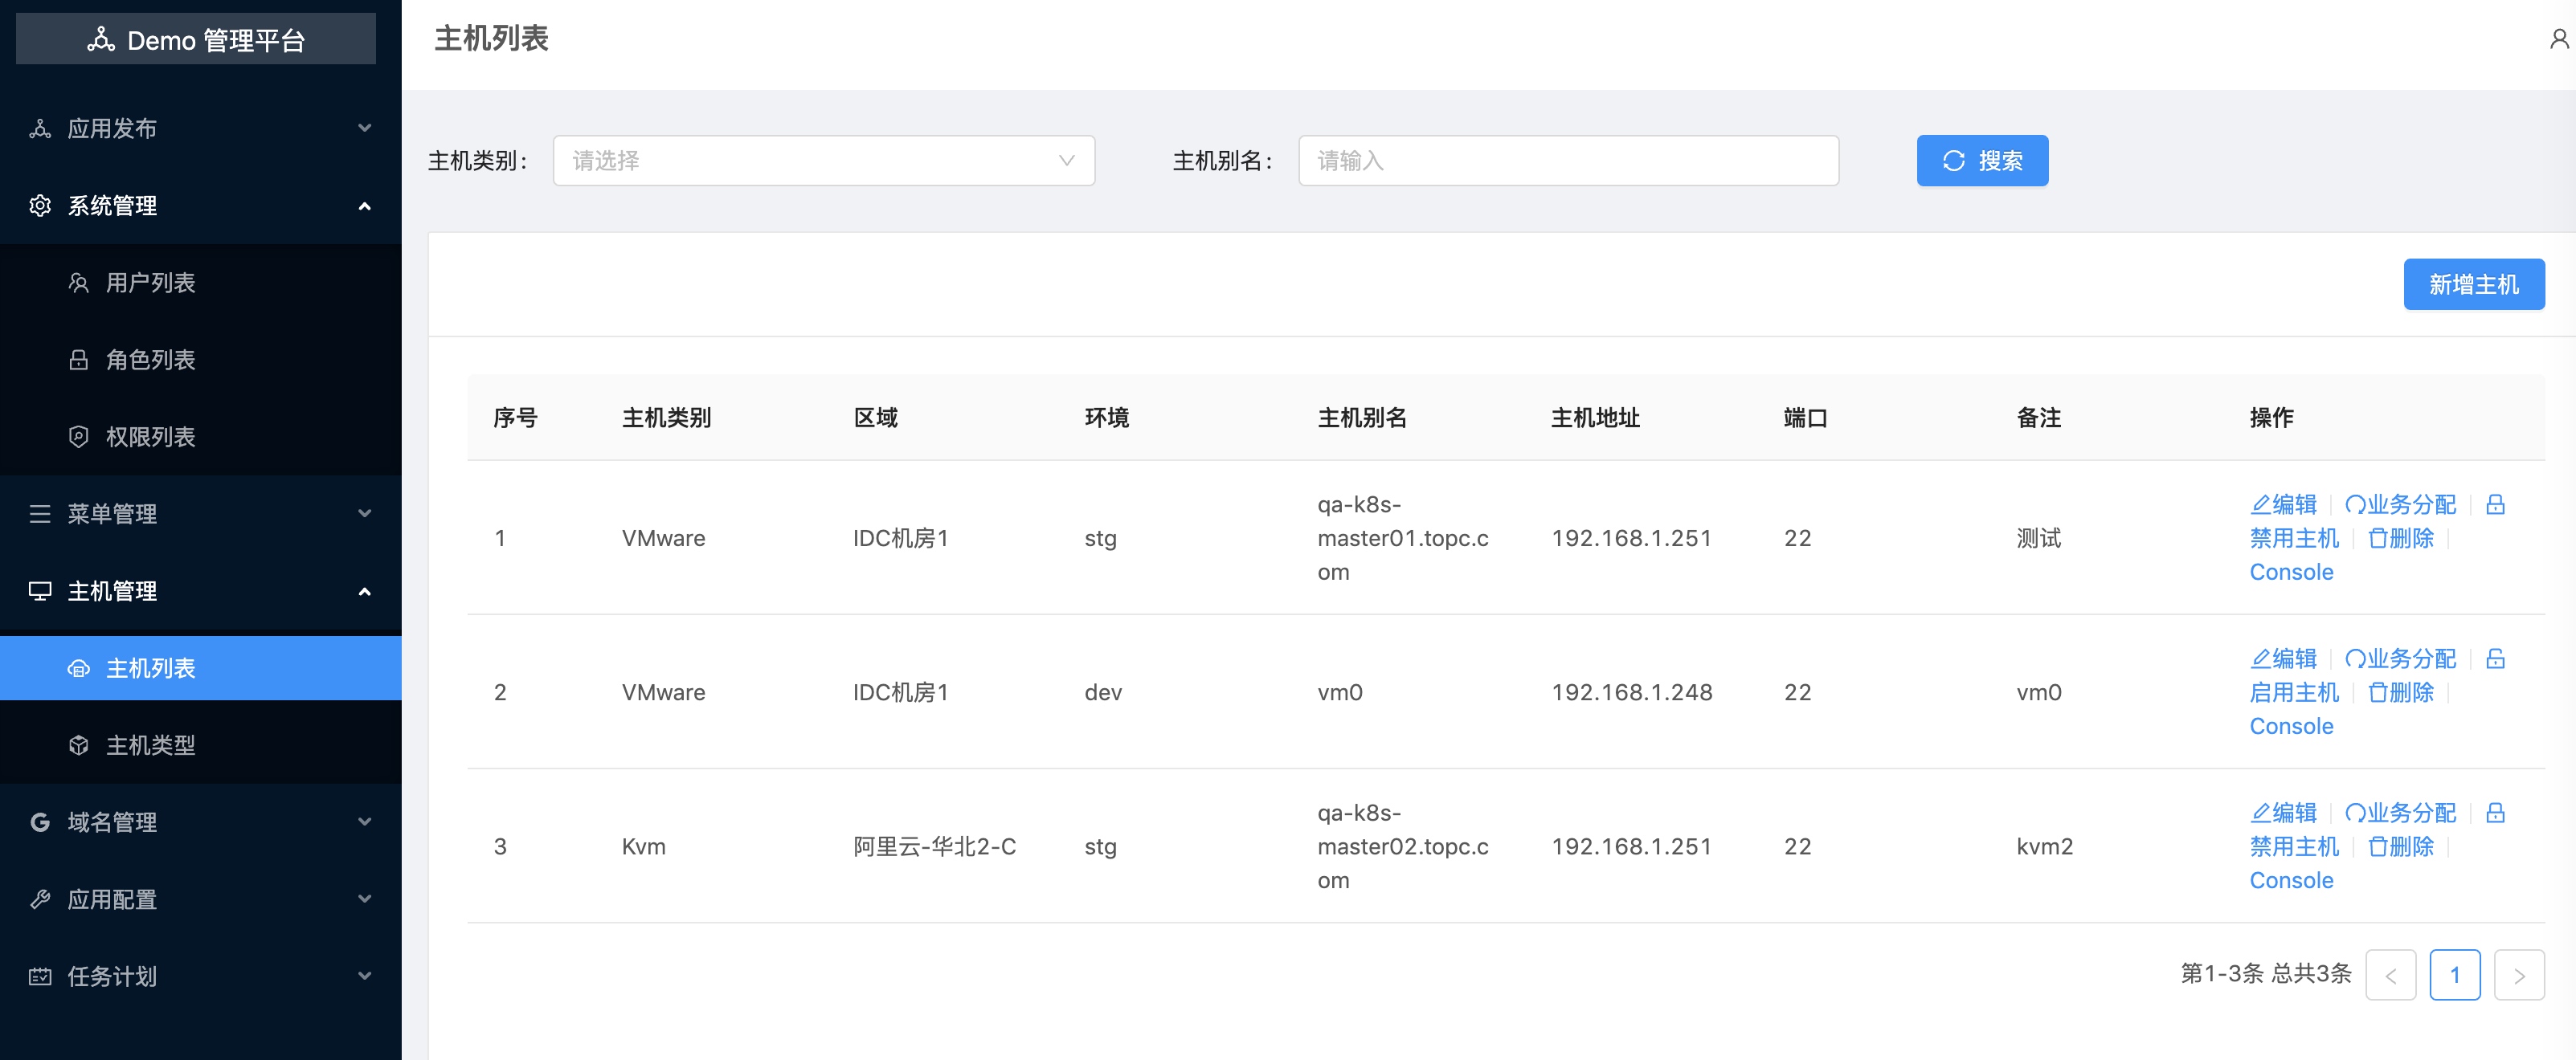The height and width of the screenshot is (1060, 2576).
Task: Expand the 应用发布 sidebar menu
Action: 200,128
